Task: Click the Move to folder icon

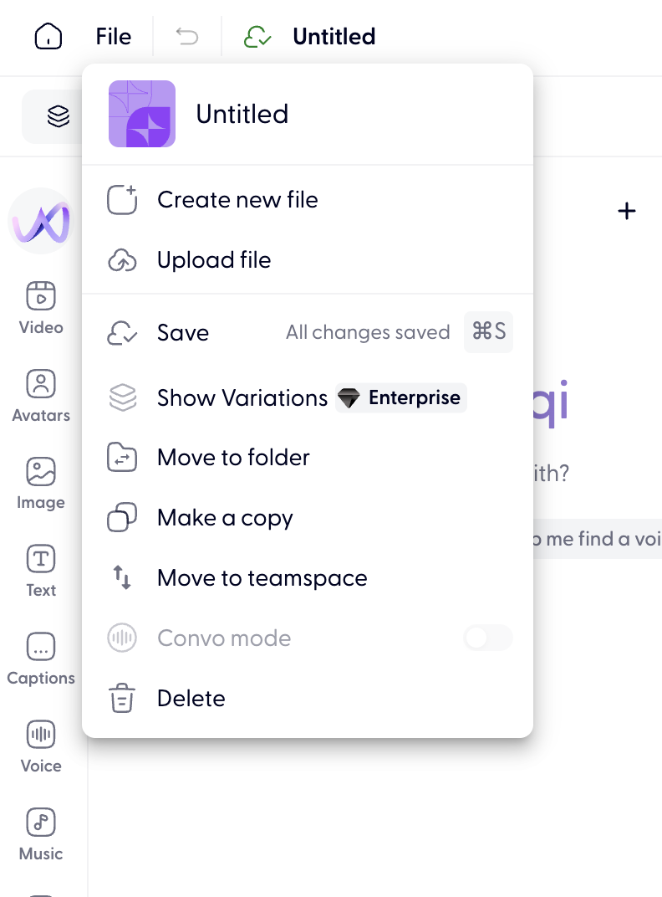Action: coord(122,458)
